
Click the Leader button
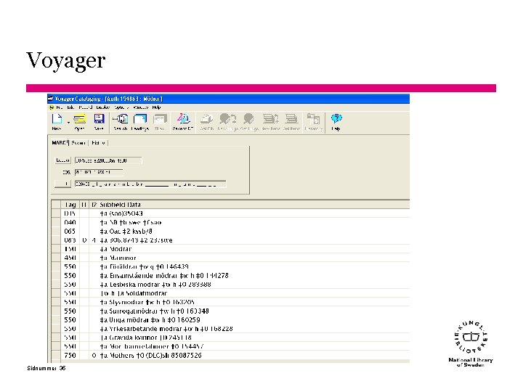click(62, 160)
